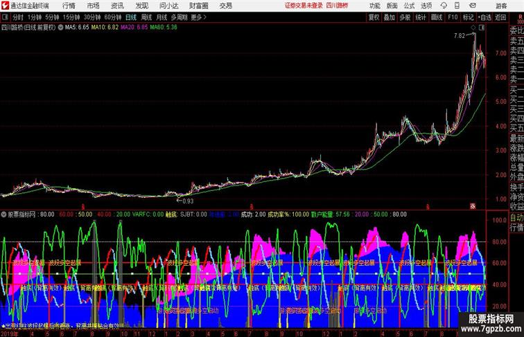Switch to the 15分钟 period tab

point(71,17)
